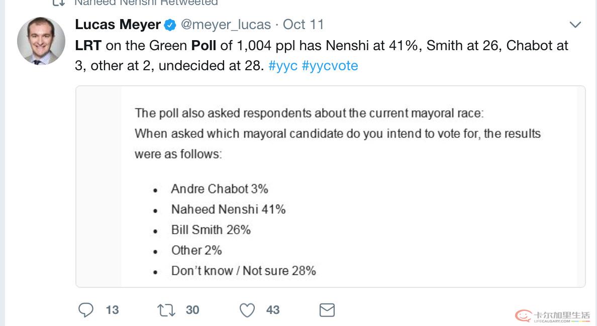597x326 pixels.
Task: Click the Naheed Nenshi Retweeted label
Action: pos(146,3)
